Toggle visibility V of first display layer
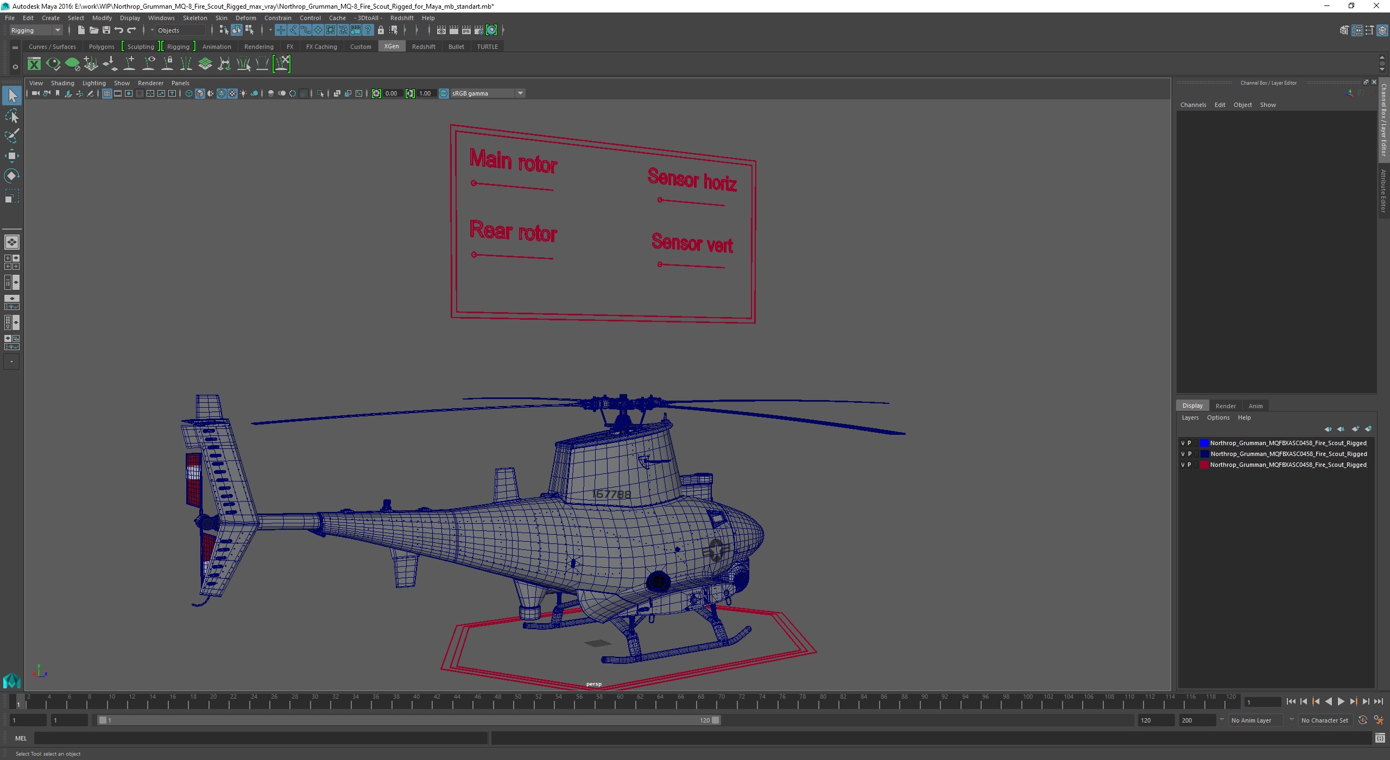Screen dimensions: 1390x760 tap(1183, 443)
